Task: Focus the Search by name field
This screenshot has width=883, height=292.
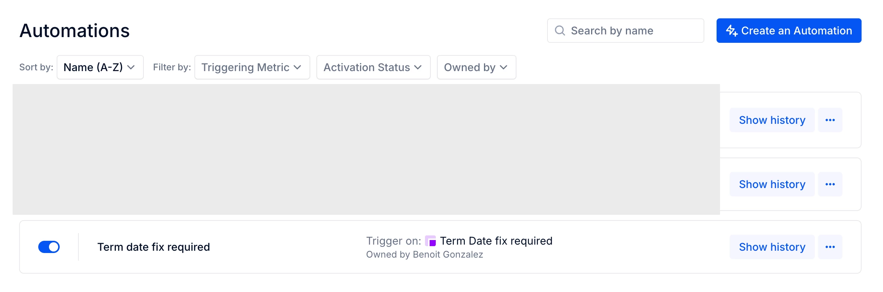Action: [x=626, y=31]
